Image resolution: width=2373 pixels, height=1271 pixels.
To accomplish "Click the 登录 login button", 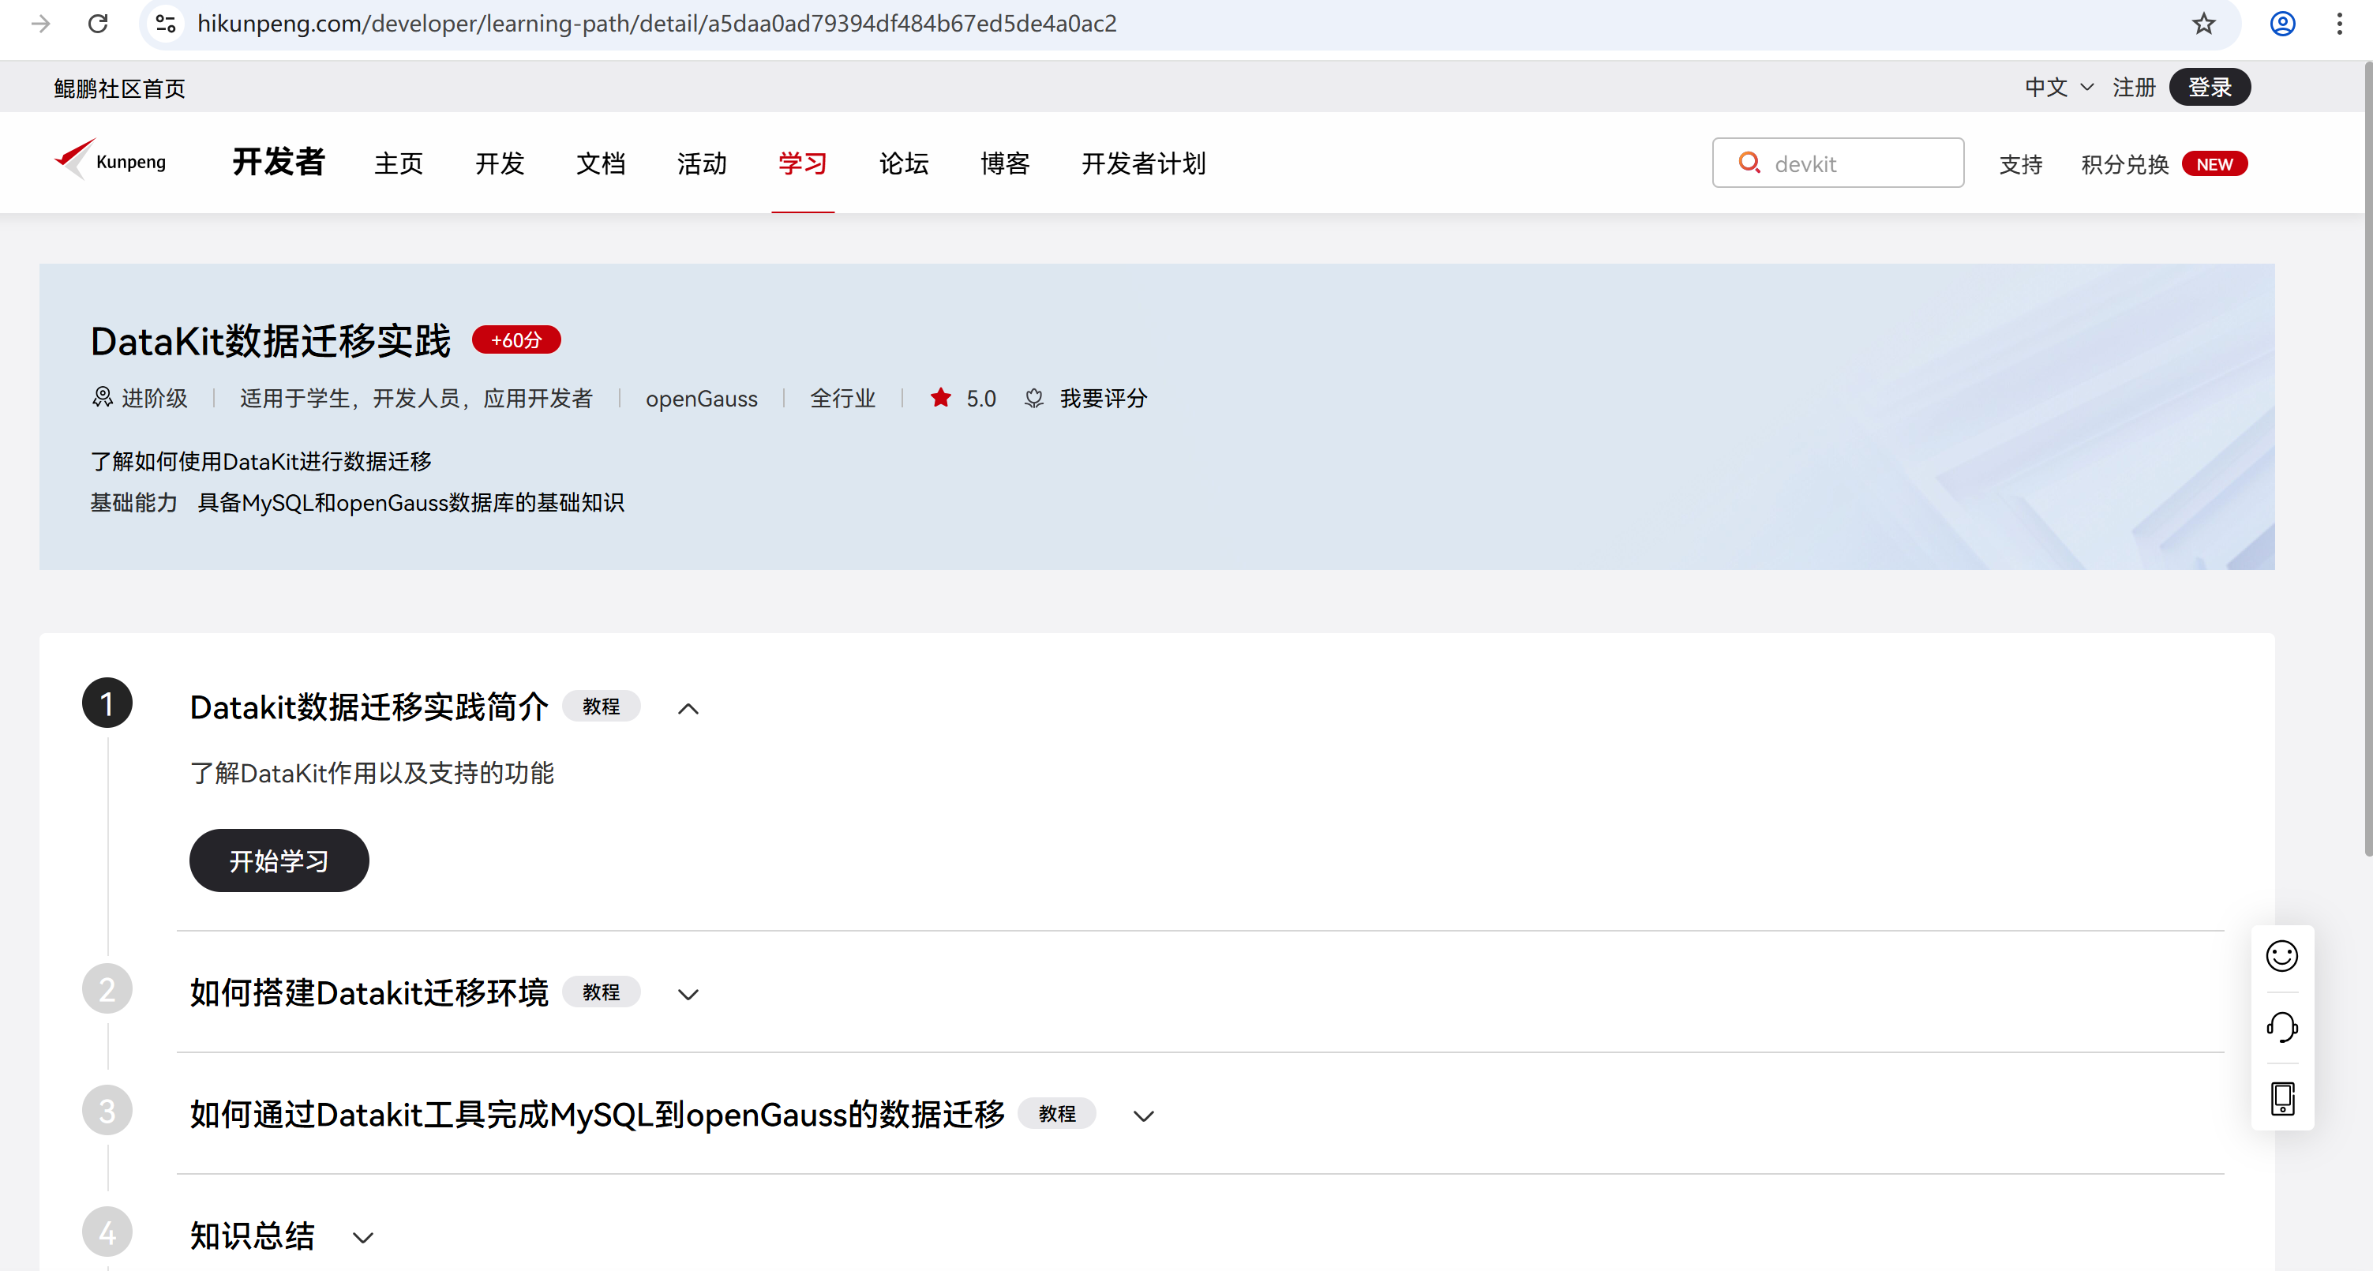I will coord(2209,88).
